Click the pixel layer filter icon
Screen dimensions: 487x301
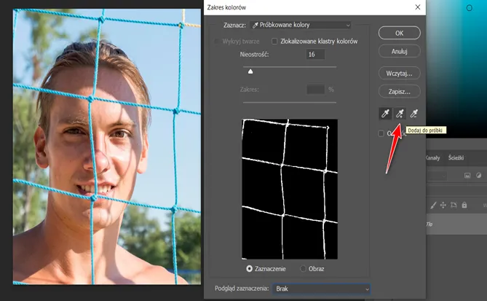click(467, 175)
